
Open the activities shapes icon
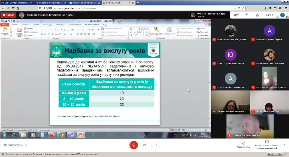[257, 15]
